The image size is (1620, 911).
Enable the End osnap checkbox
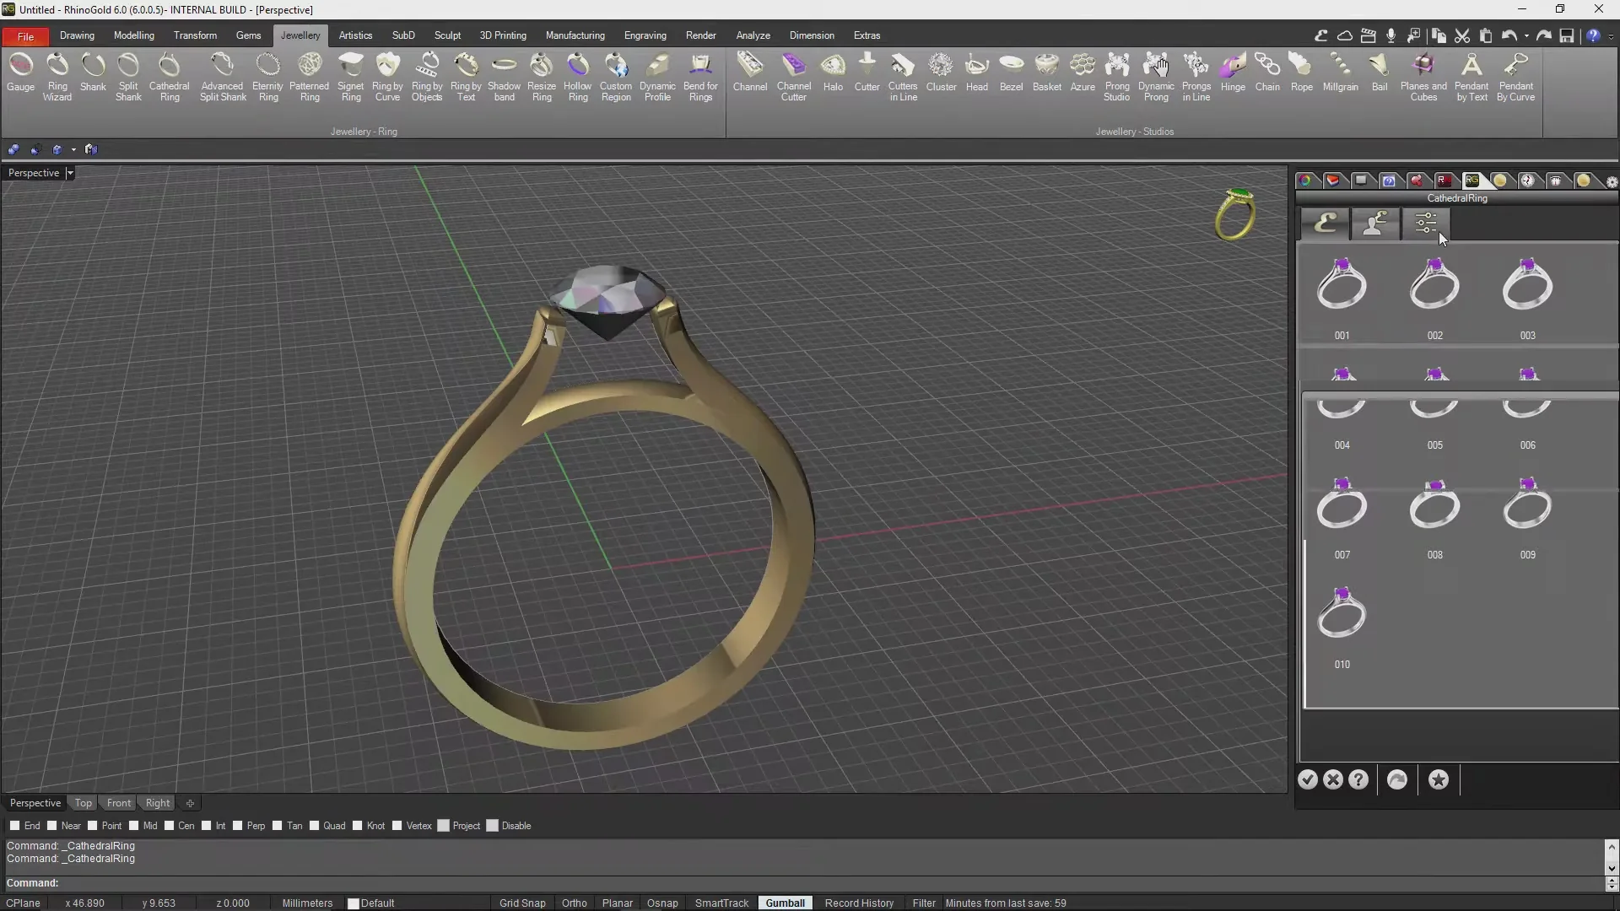(x=14, y=826)
